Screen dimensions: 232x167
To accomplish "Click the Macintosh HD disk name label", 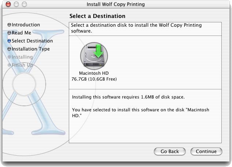I will [94, 73].
